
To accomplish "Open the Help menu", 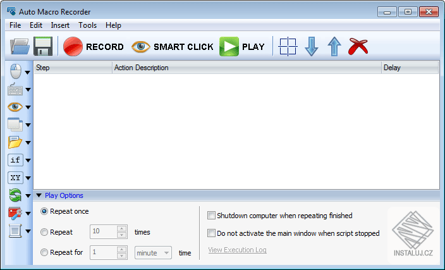I will click(114, 25).
